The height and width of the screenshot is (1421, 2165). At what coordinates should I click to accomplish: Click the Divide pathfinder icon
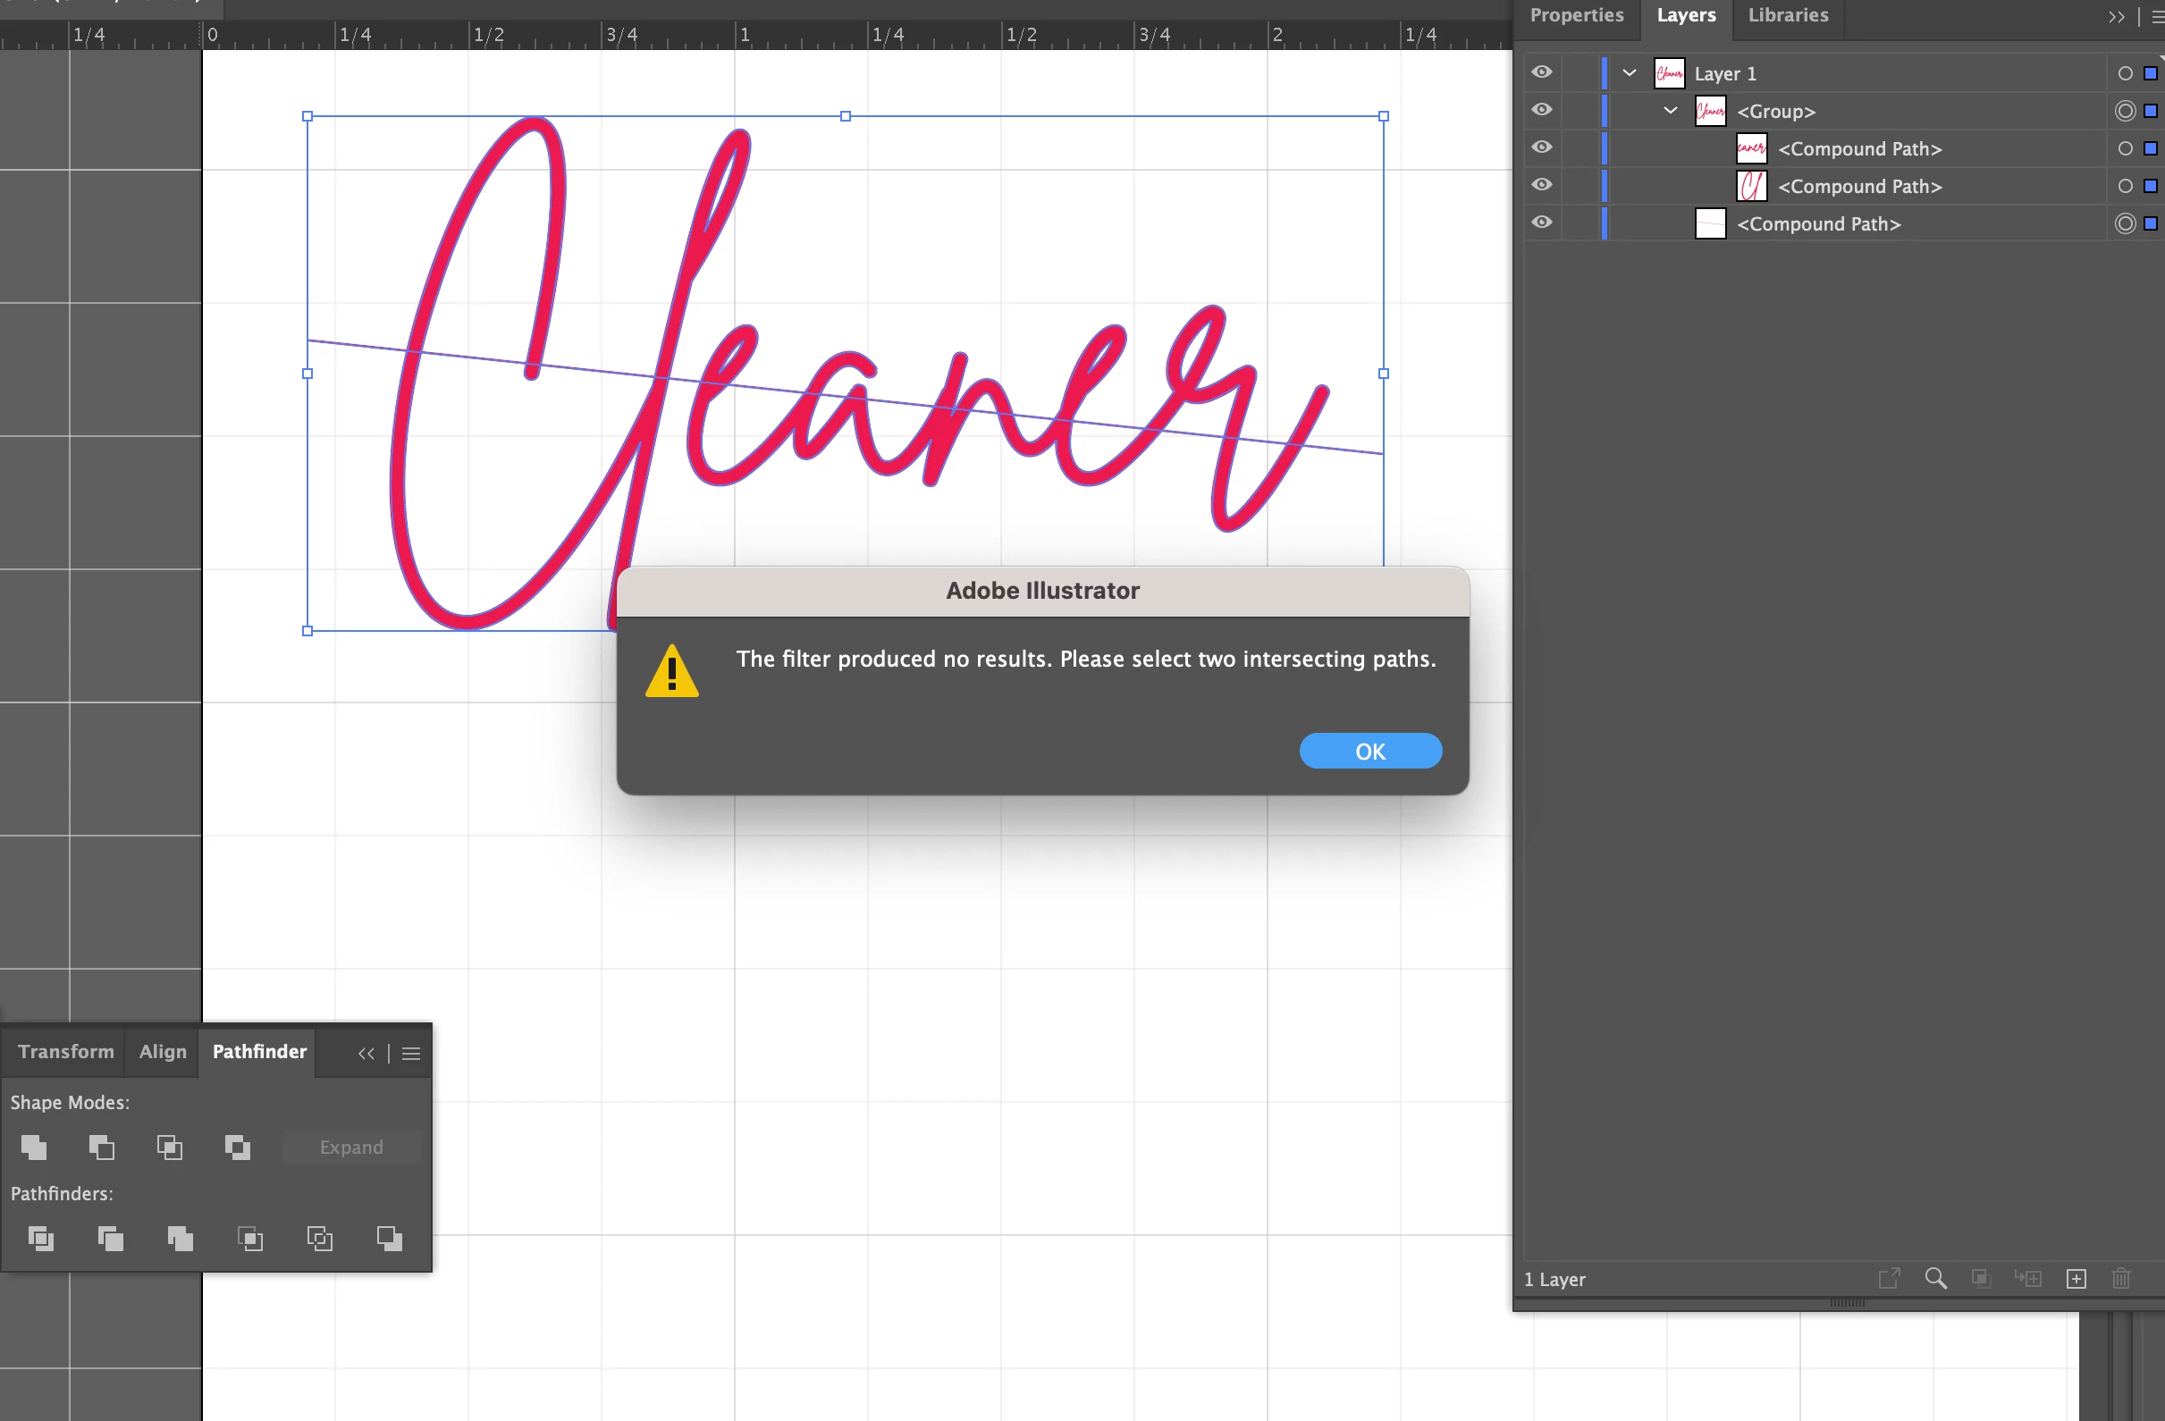40,1238
